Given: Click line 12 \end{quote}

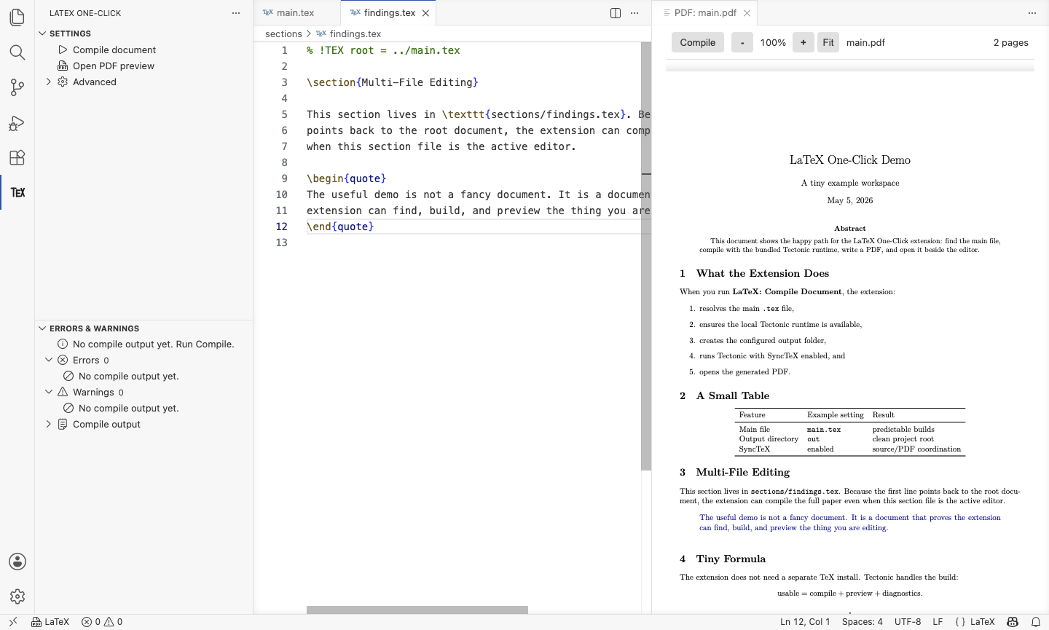Looking at the screenshot, I should click(x=340, y=227).
